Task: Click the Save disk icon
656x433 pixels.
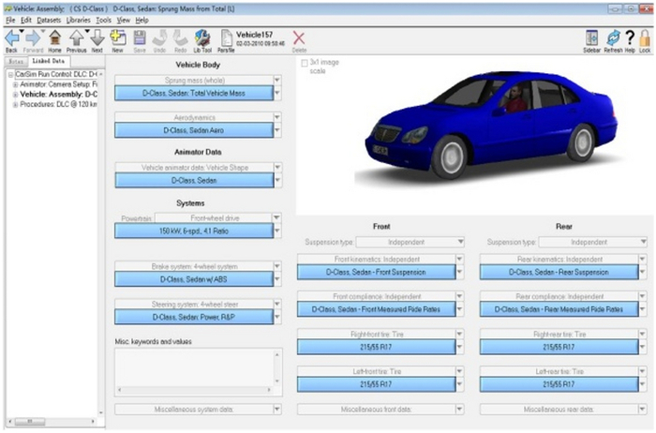Action: [x=140, y=38]
